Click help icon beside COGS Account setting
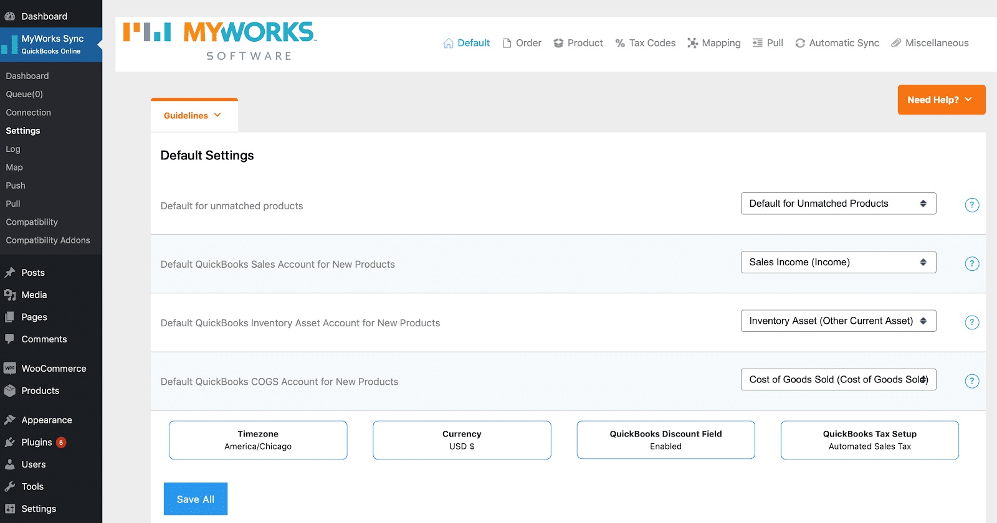Screen dimensions: 997x523 pyautogui.click(x=971, y=381)
